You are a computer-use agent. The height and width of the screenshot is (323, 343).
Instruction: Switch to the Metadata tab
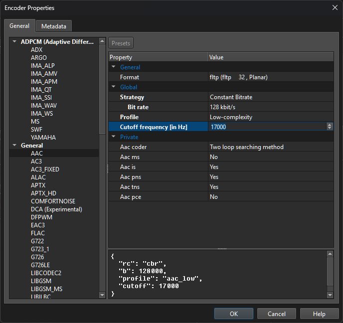pyautogui.click(x=54, y=26)
